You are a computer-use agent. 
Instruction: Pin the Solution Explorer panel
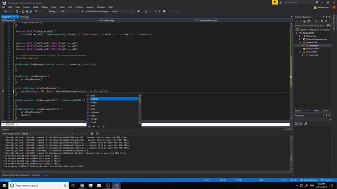[x=326, y=17]
